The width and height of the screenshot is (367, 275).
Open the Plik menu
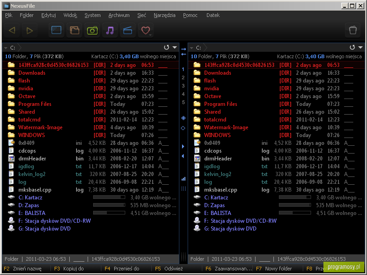point(9,15)
